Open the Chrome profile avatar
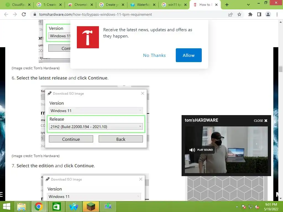This screenshot has height=212, width=283. (x=268, y=14)
